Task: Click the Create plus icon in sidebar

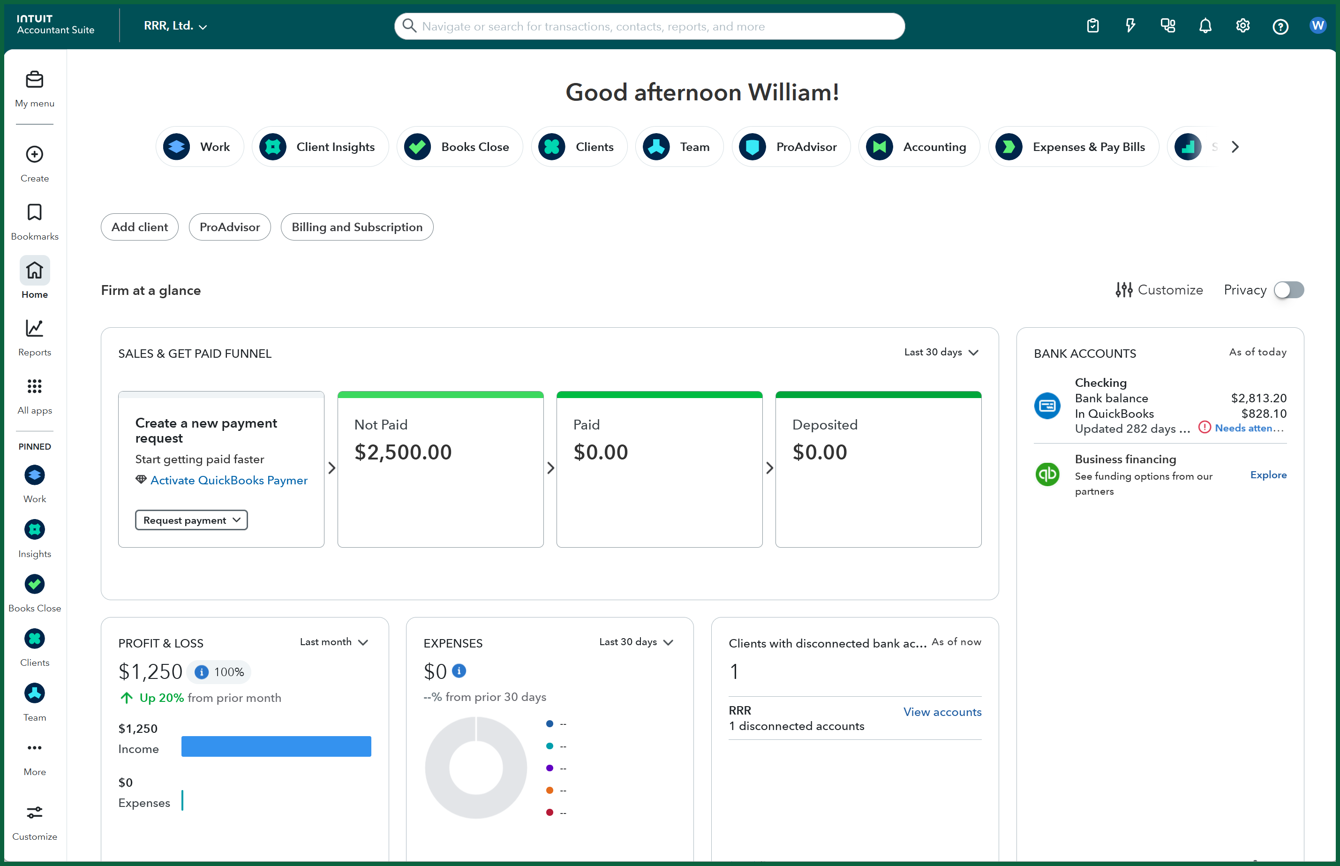Action: coord(34,154)
